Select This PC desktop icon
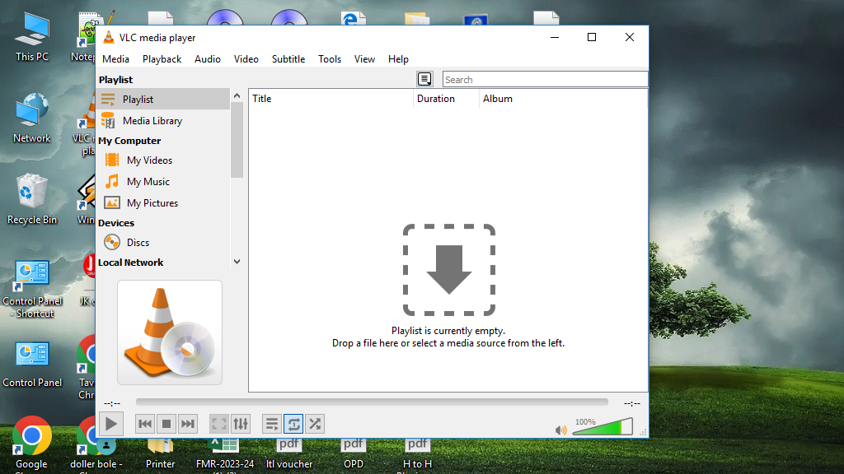The width and height of the screenshot is (844, 474). click(32, 37)
